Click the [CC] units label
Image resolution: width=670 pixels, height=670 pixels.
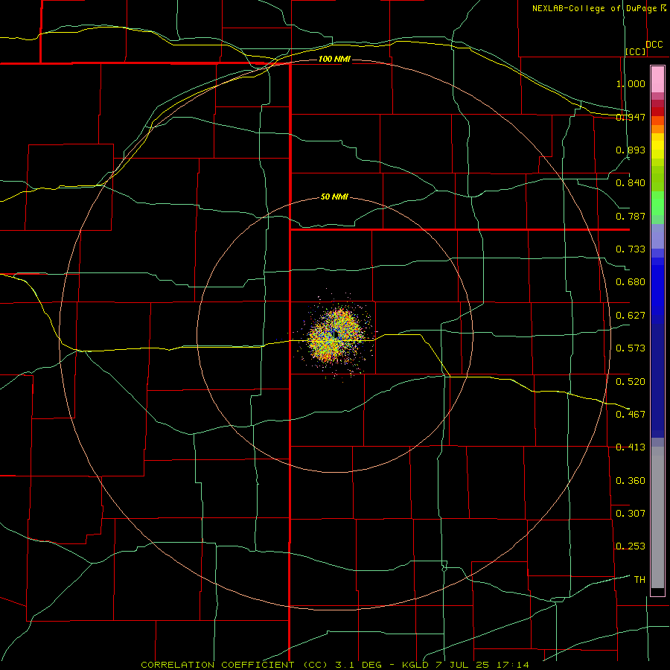click(636, 51)
